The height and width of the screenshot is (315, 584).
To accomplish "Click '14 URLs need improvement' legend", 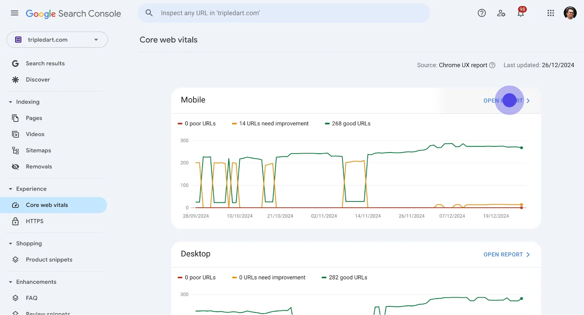I will (270, 124).
